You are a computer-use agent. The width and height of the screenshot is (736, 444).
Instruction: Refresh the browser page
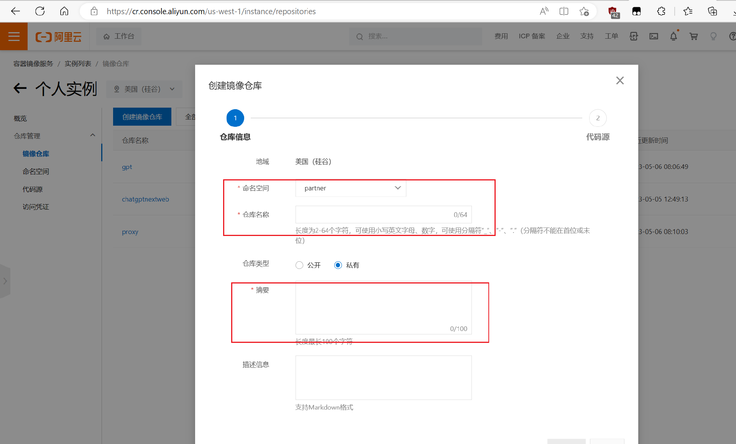[x=40, y=11]
